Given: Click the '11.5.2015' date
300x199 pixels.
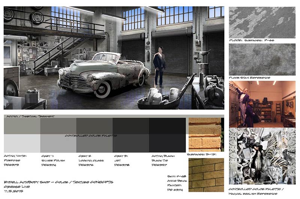Looking at the screenshot, I should click(13, 191).
